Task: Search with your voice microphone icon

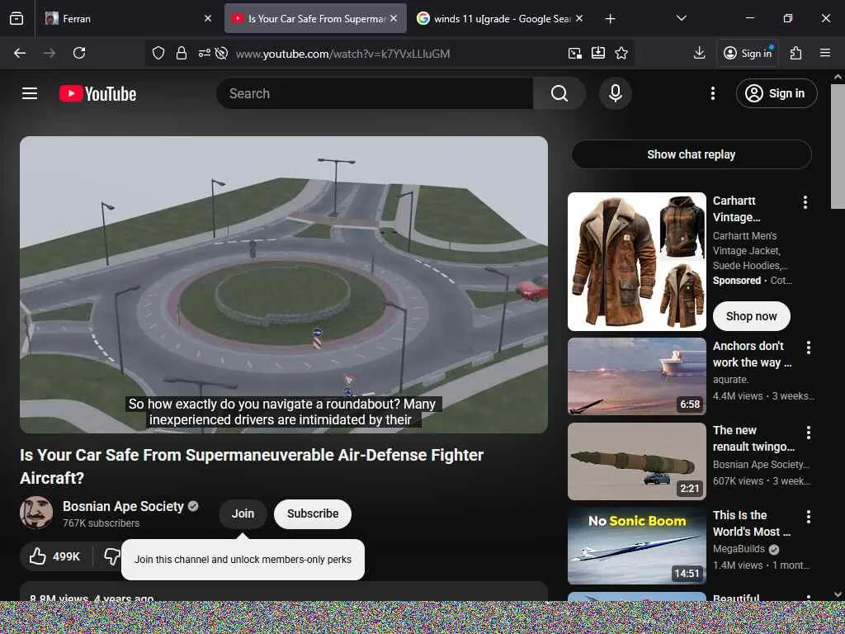Action: [x=616, y=93]
